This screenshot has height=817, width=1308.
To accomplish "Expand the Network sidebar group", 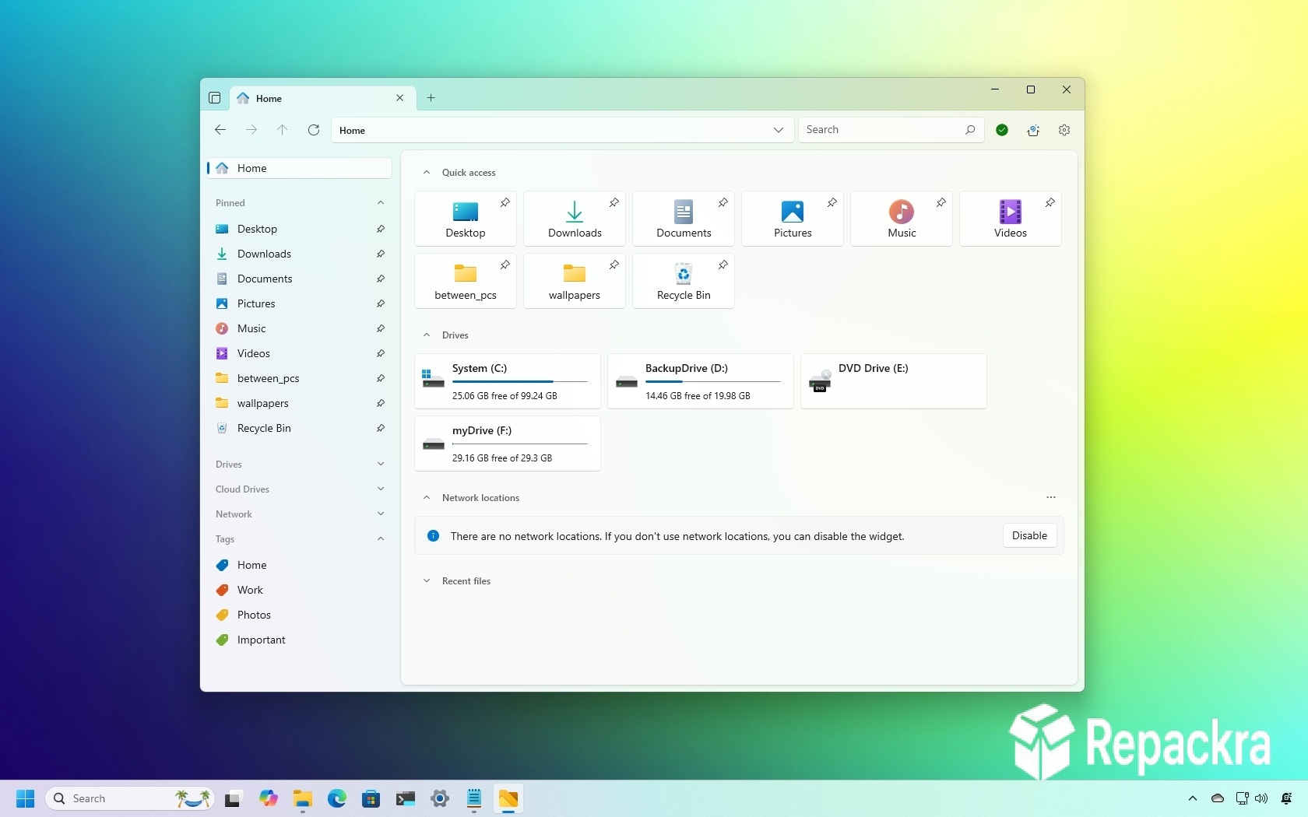I will point(381,514).
